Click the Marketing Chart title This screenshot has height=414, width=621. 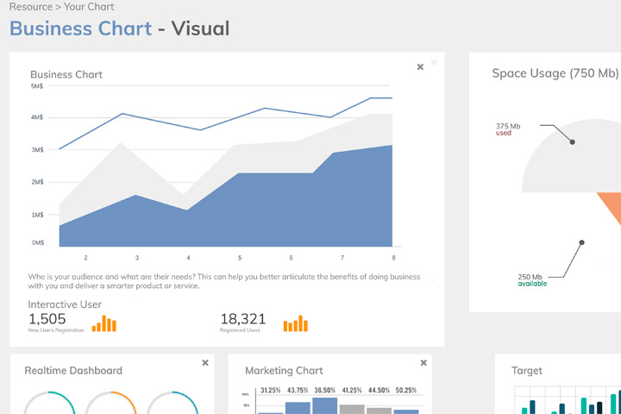pos(284,370)
